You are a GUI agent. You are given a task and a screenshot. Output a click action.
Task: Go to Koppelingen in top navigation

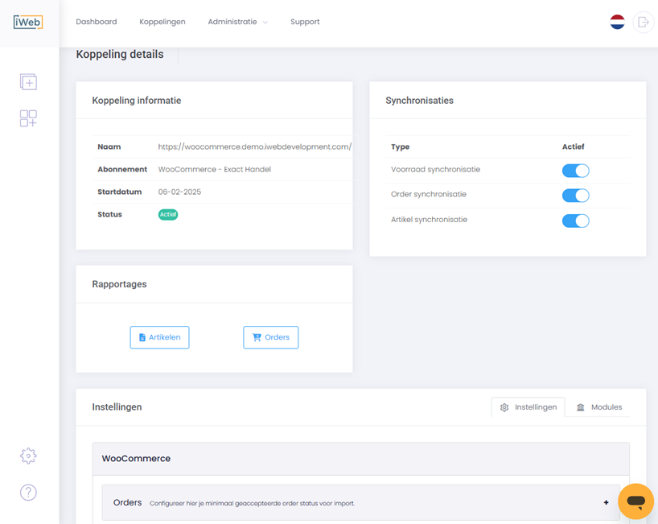pos(162,22)
